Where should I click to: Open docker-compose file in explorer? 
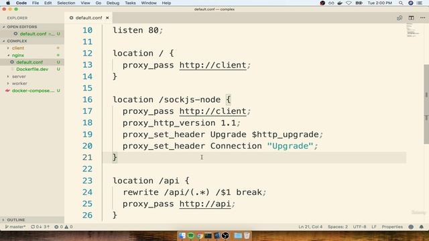click(x=32, y=91)
